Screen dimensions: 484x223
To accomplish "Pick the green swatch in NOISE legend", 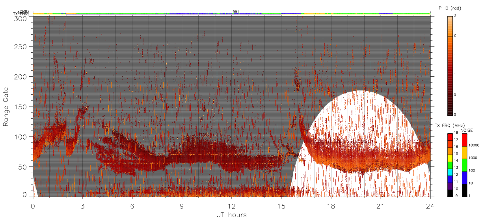I will coord(465,165).
